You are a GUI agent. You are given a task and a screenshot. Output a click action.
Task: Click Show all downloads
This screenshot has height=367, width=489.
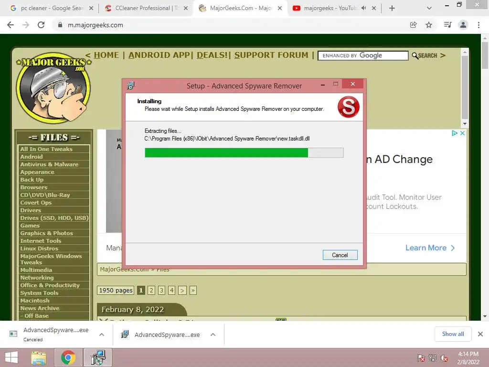point(453,334)
